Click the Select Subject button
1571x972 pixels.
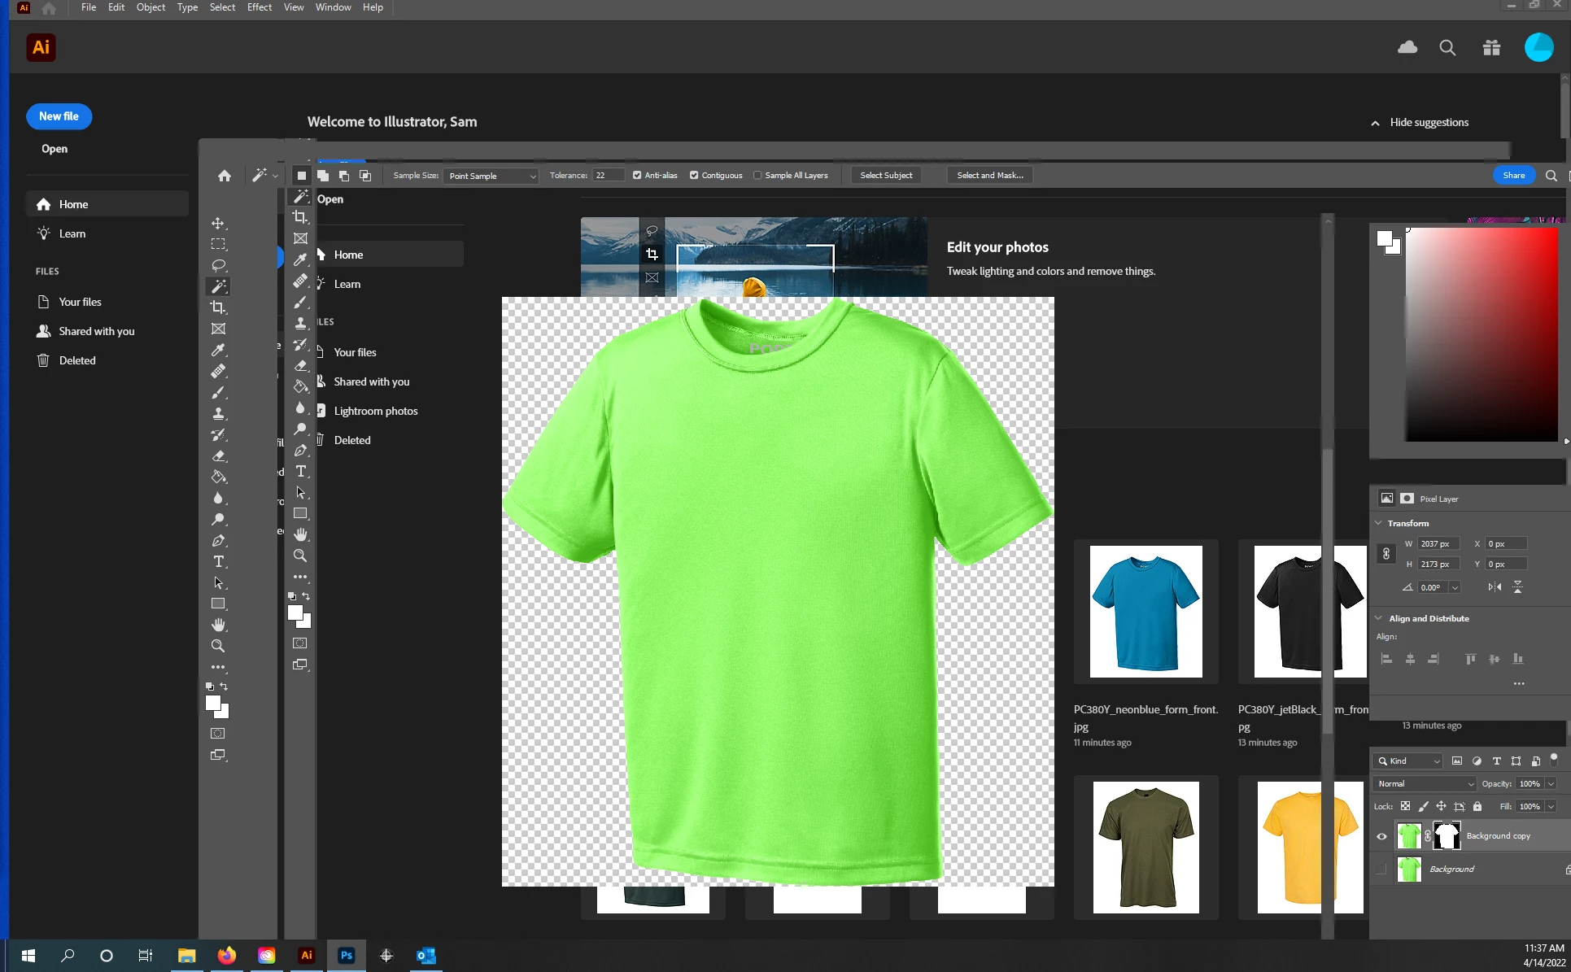click(886, 175)
